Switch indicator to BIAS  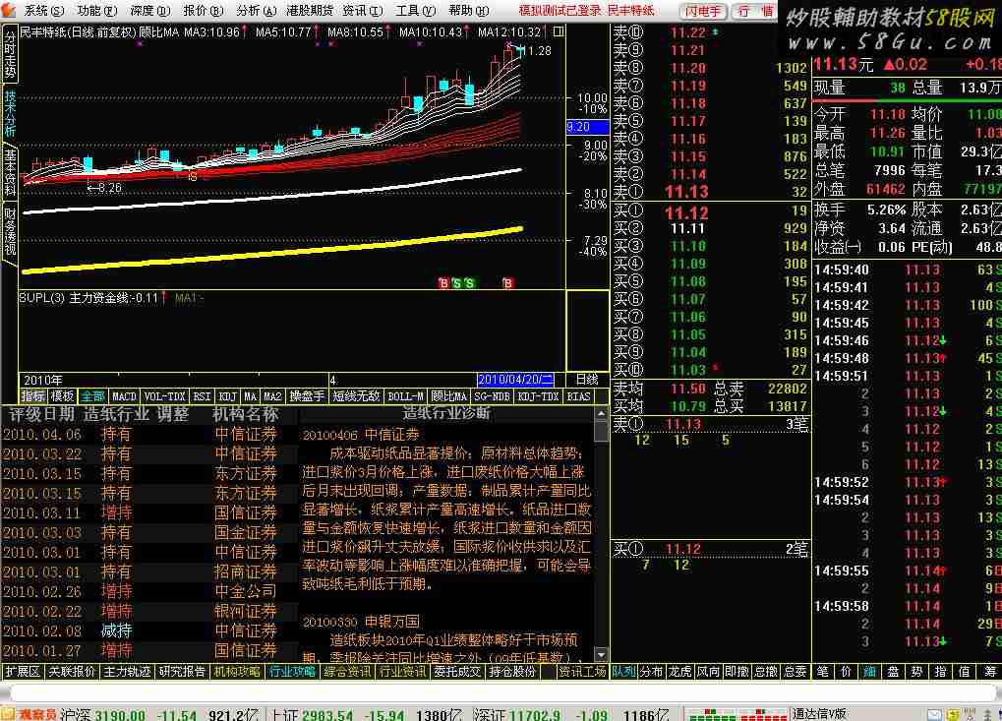pos(578,396)
